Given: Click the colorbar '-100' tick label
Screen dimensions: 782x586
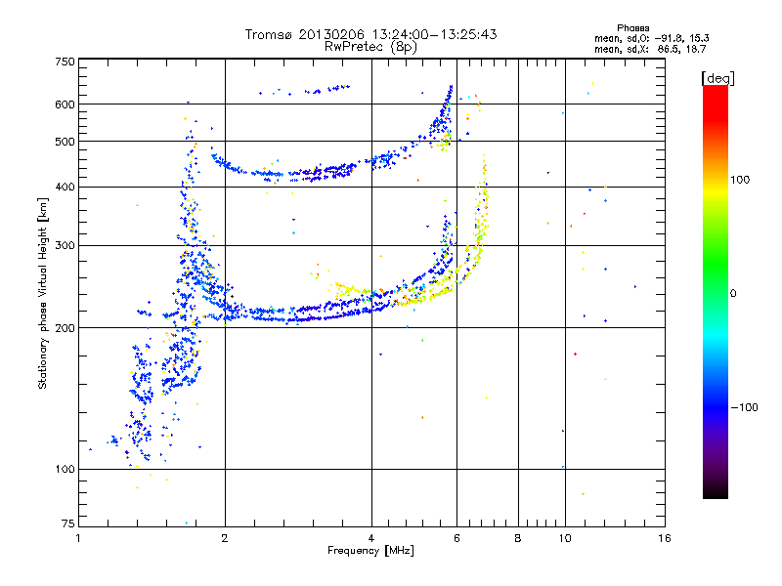Looking at the screenshot, I should (x=745, y=407).
